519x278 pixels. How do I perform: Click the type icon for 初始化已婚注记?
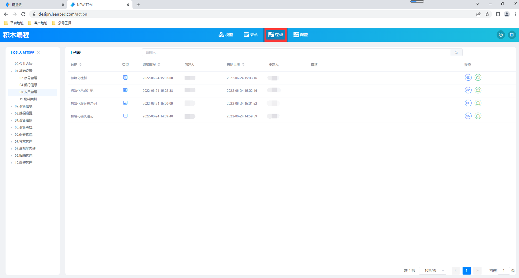click(x=125, y=90)
